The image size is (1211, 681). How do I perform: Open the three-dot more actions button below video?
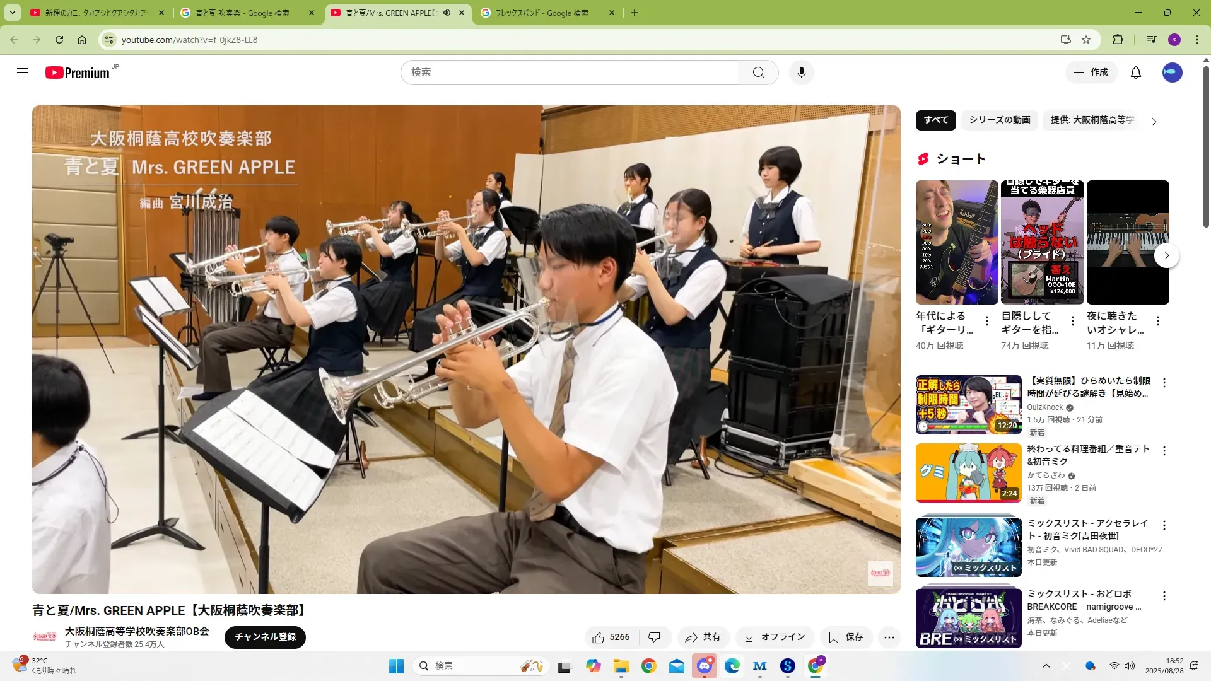click(889, 637)
